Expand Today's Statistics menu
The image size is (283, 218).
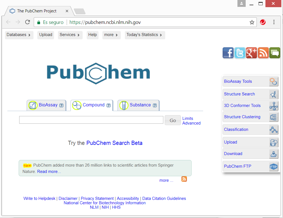[x=145, y=35]
